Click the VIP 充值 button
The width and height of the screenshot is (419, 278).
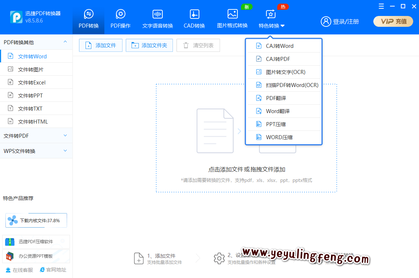(x=393, y=21)
